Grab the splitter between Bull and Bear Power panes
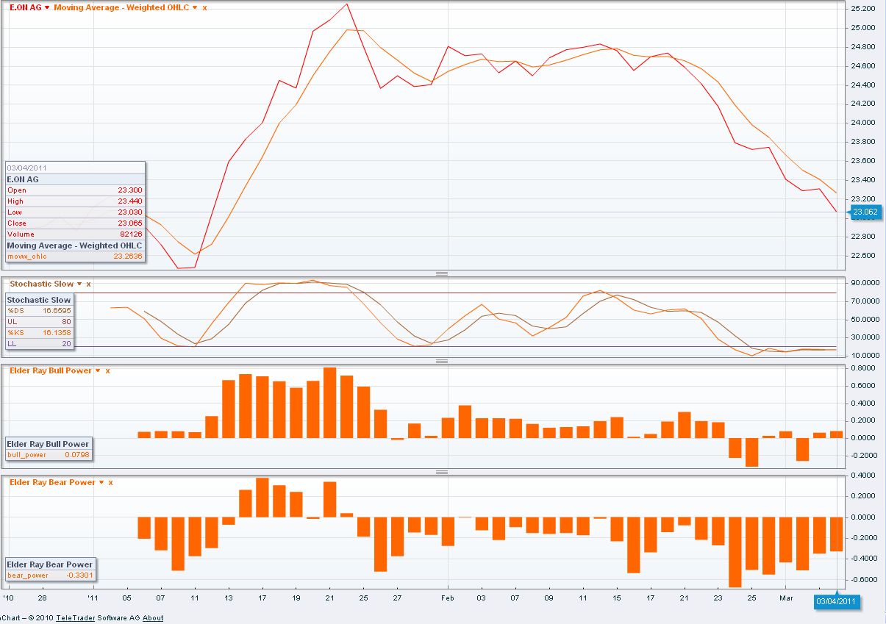 pos(442,472)
